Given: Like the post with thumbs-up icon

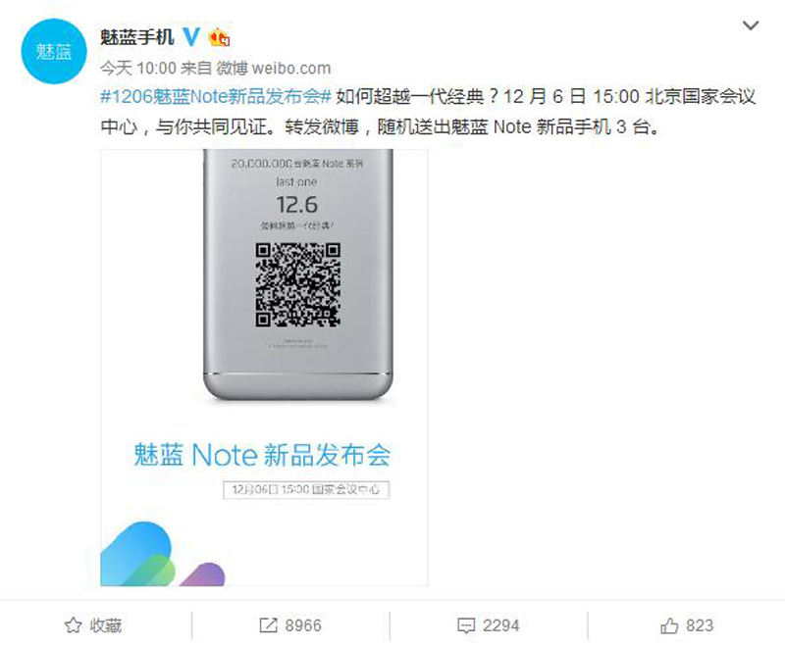Looking at the screenshot, I should pyautogui.click(x=669, y=625).
